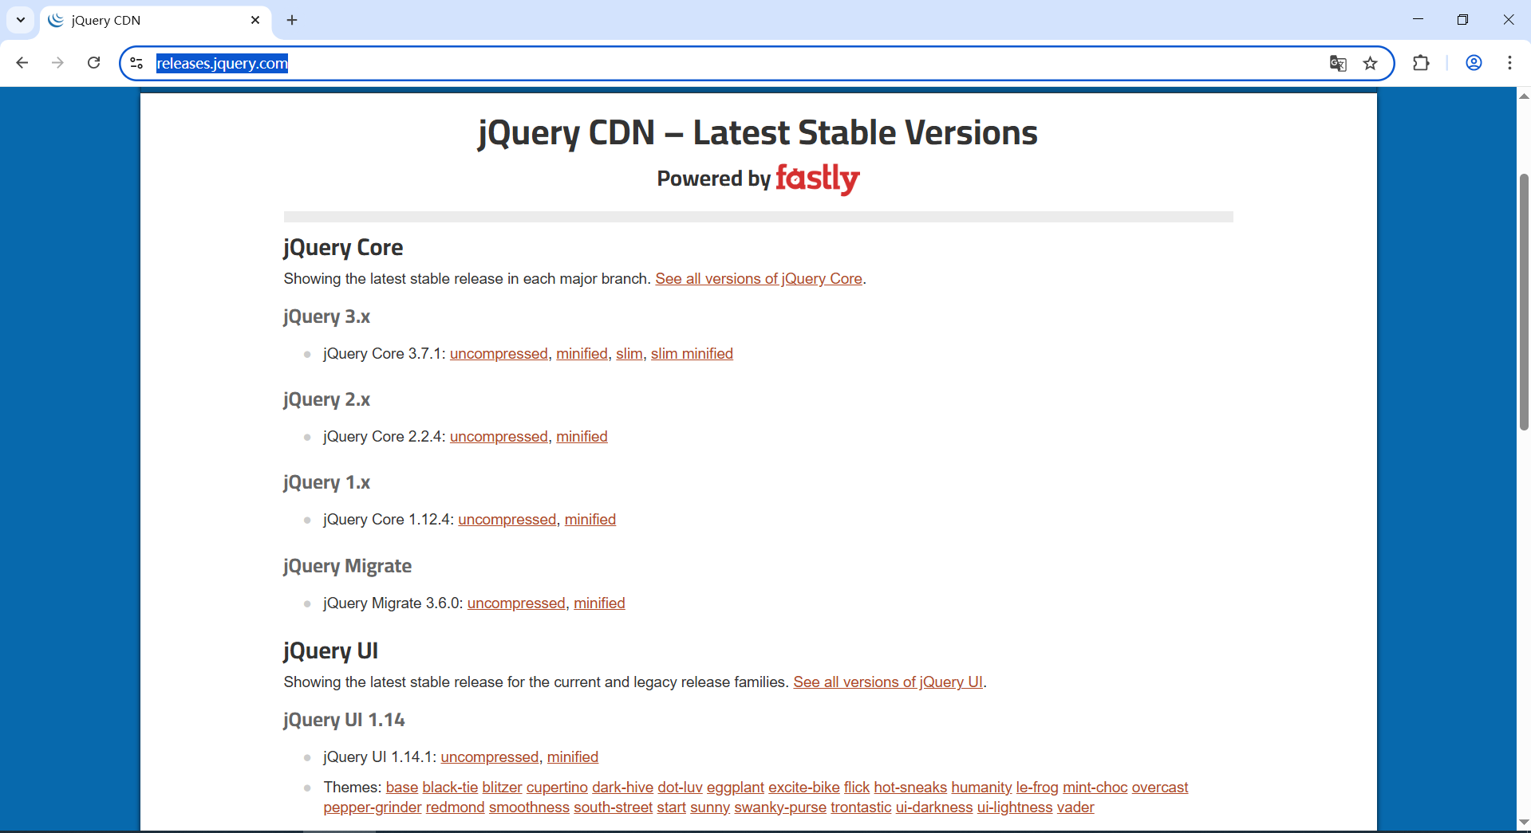The height and width of the screenshot is (833, 1531).
Task: Click the vertical scrollbar thumb
Action: click(x=1524, y=301)
